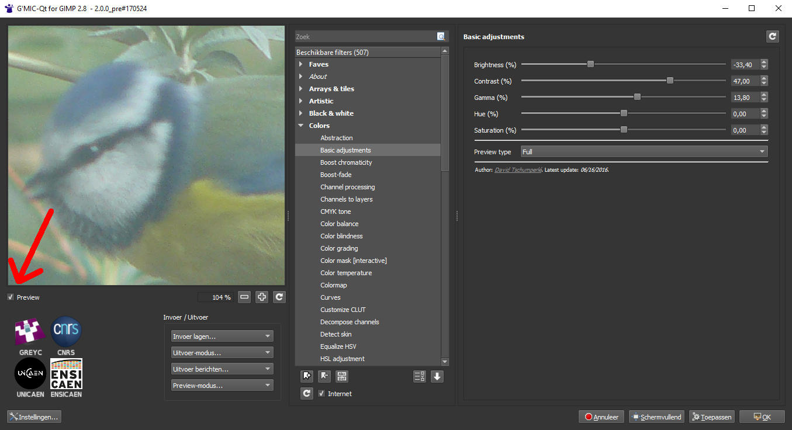The height and width of the screenshot is (430, 792).
Task: Reset Basic adjustments parameters icon
Action: tap(773, 36)
